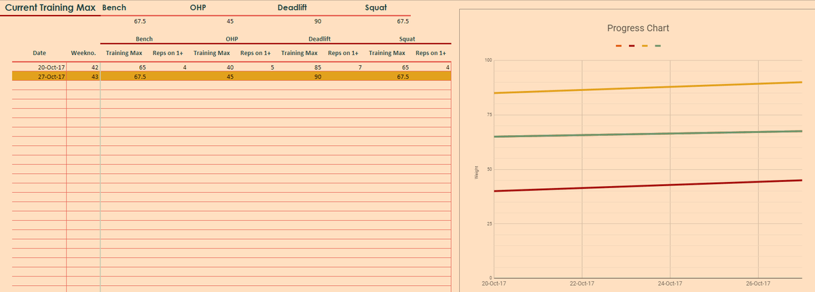
Task: Click the orange legend swatch in the chart
Action: tap(619, 46)
